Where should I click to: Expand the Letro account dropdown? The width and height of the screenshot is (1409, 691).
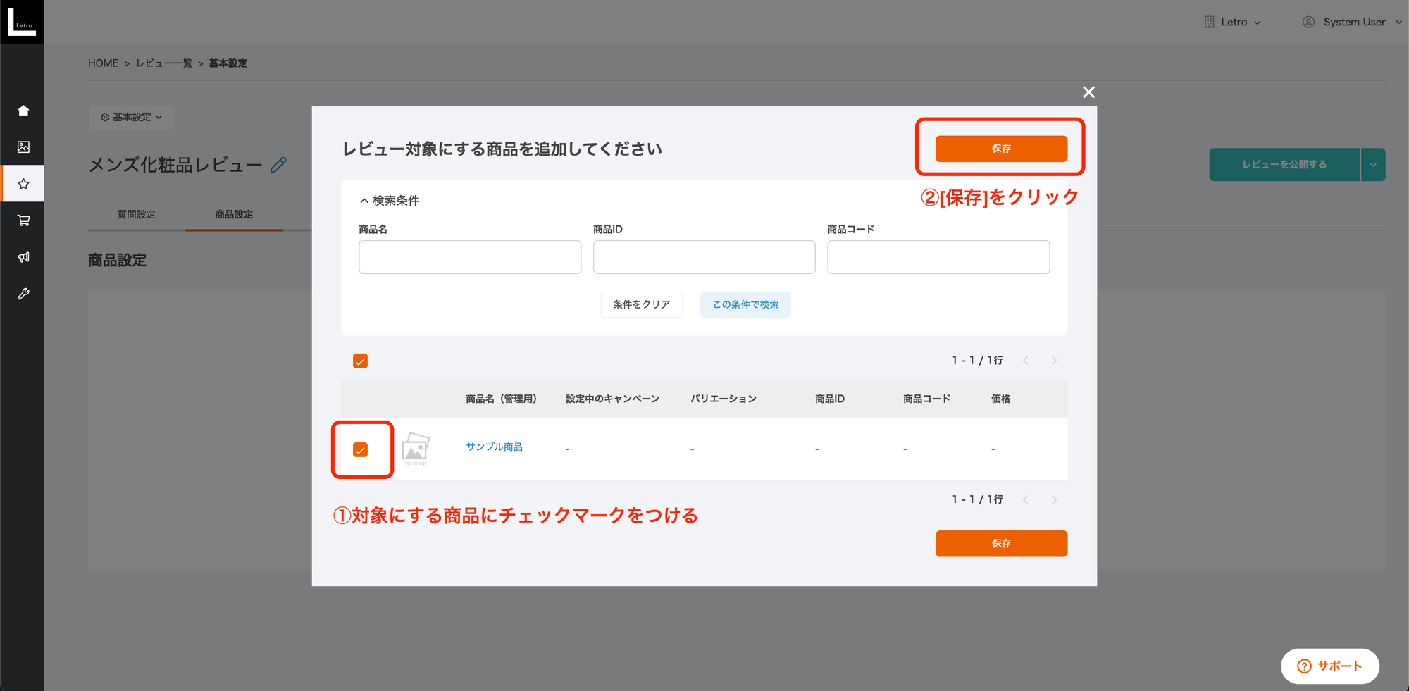1233,22
